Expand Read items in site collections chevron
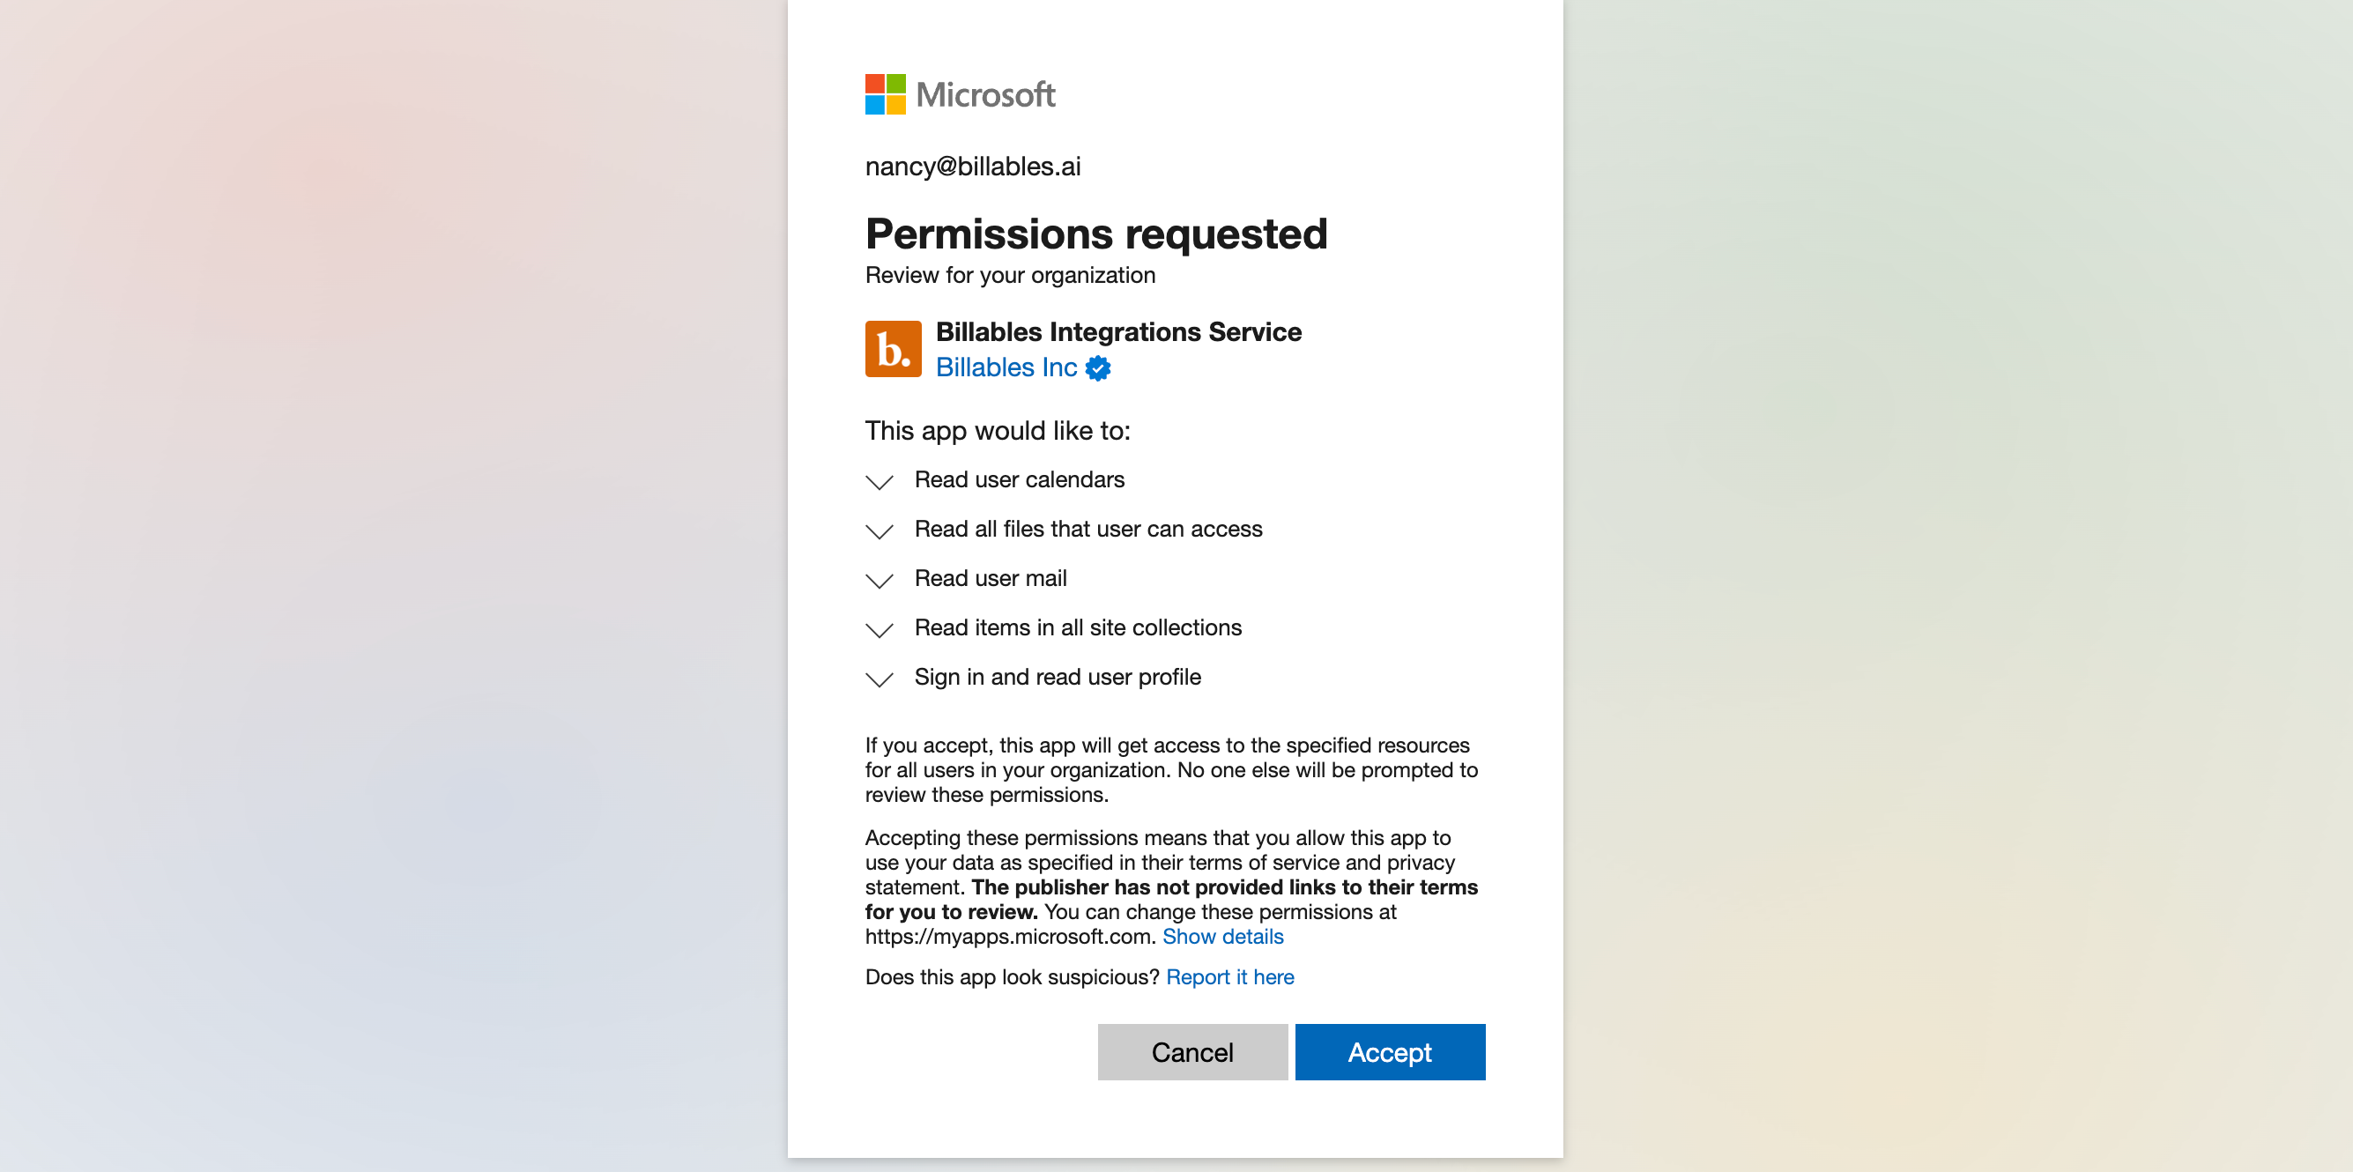Screen dimensions: 2353x1172 pyautogui.click(x=879, y=629)
